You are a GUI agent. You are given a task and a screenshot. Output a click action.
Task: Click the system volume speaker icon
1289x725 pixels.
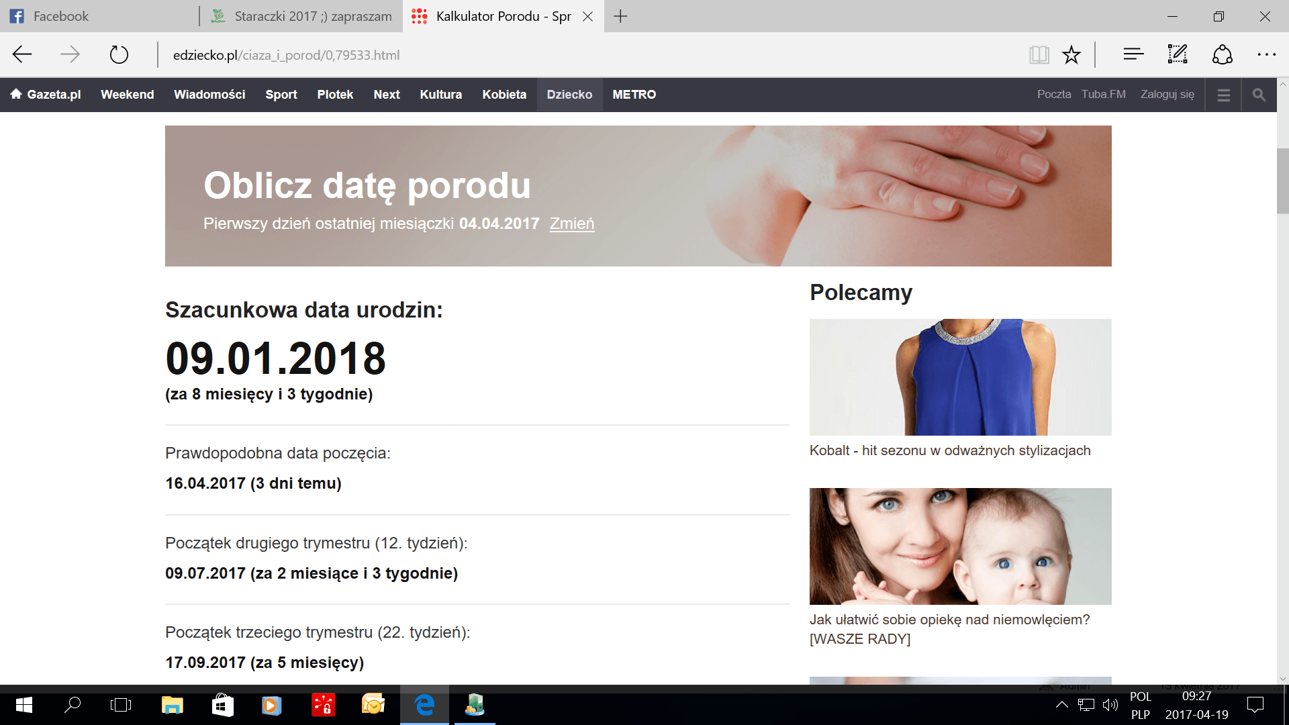point(1110,705)
